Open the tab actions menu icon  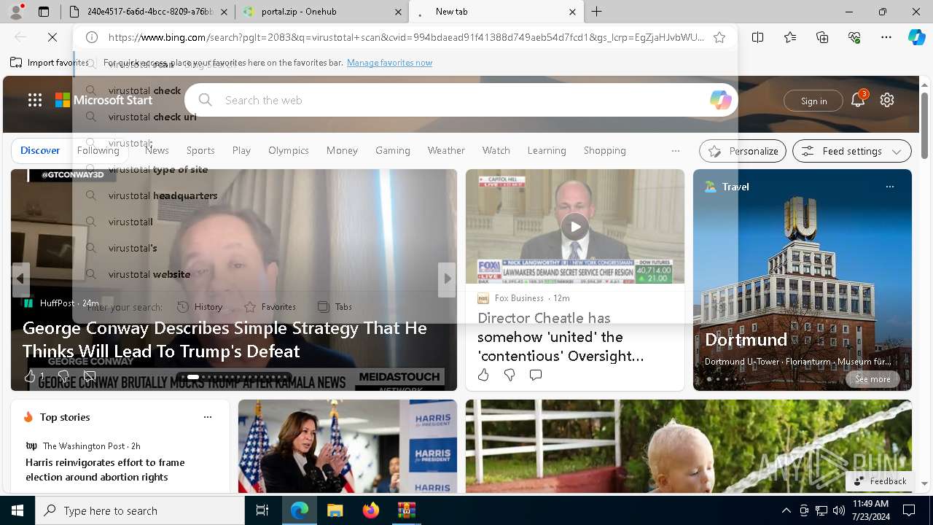[44, 12]
